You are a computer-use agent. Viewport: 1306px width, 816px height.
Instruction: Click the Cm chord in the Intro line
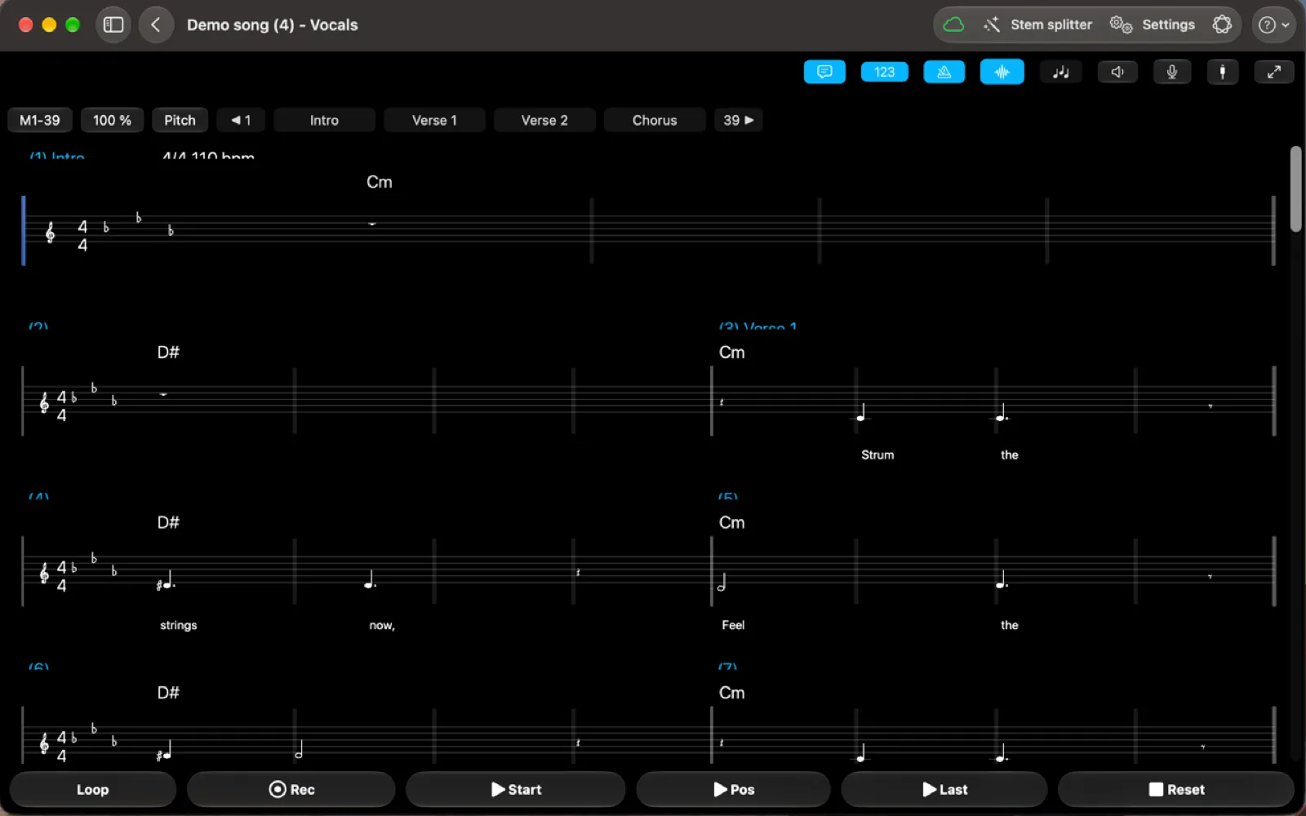pos(380,182)
